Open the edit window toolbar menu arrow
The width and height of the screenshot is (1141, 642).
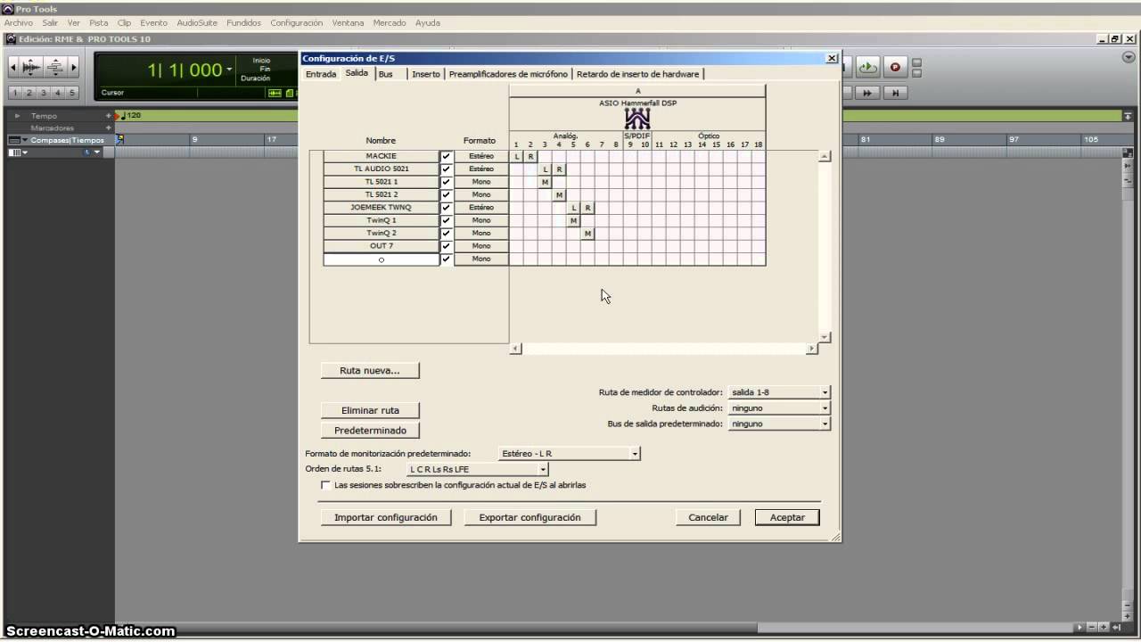(1128, 57)
